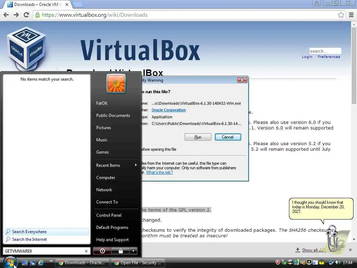Click the user account picture in Start menu
Viewport: 357px width, 268px height.
pyautogui.click(x=116, y=84)
